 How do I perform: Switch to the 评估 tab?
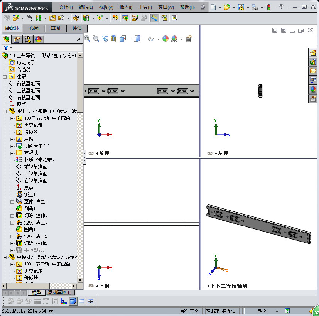tap(77, 28)
